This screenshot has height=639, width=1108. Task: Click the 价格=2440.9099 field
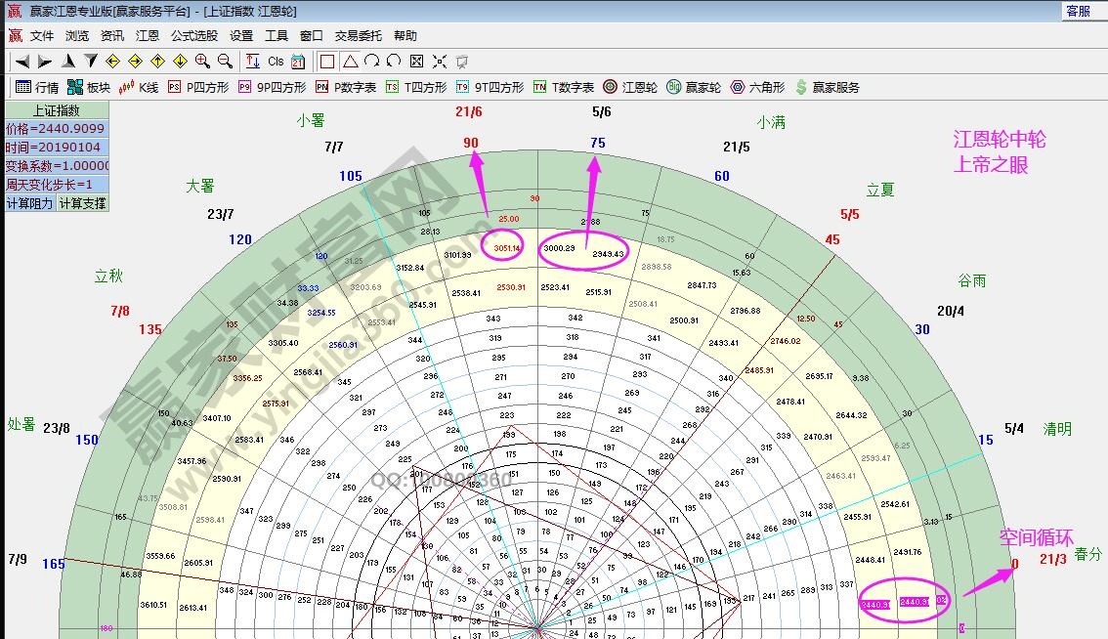(x=57, y=129)
